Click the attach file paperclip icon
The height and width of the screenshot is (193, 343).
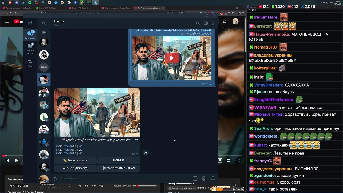click(x=55, y=179)
